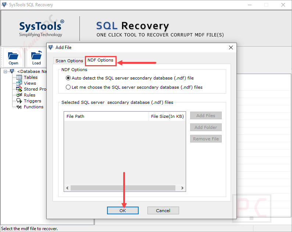Click the Add File dialog title icon
Image resolution: width=292 pixels, height=232 pixels.
coord(51,48)
